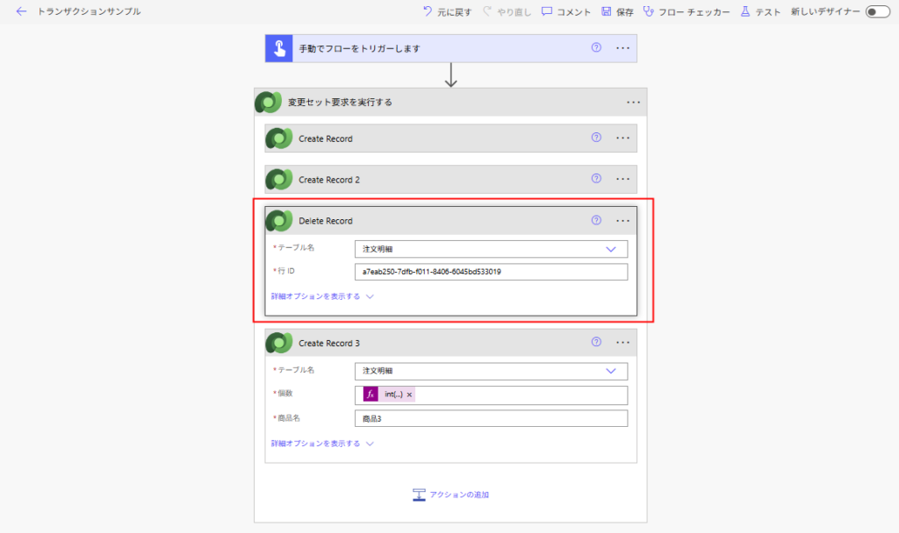
Task: Click the help icon on manual trigger step
Action: point(596,48)
